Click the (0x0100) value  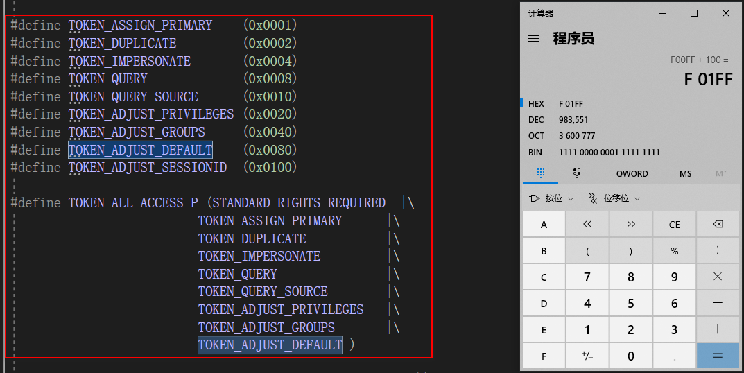point(270,168)
